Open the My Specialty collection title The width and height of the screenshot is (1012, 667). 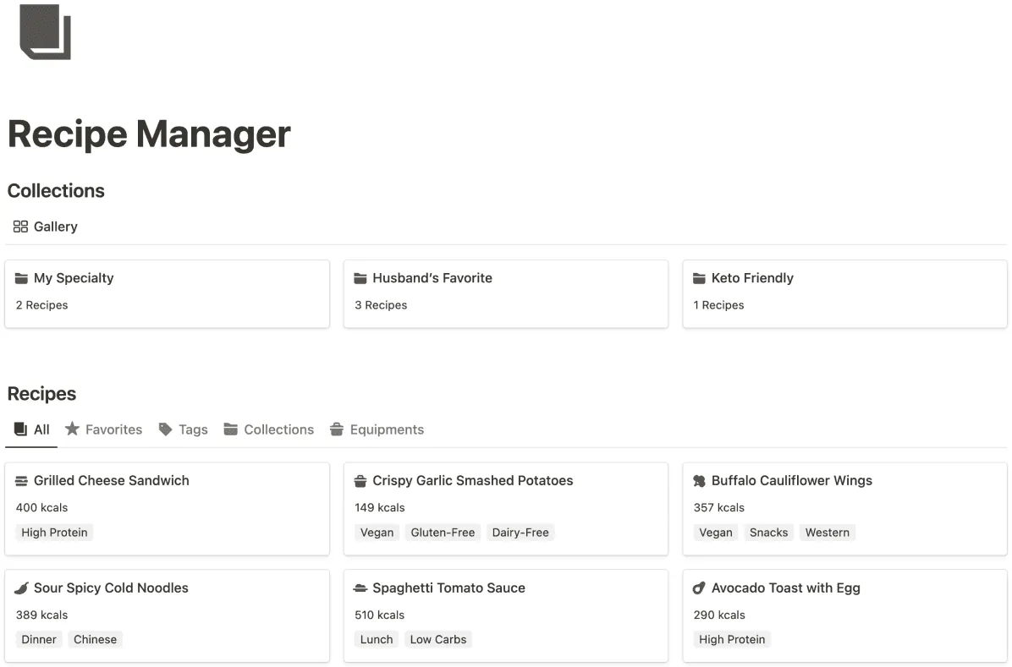pos(74,278)
